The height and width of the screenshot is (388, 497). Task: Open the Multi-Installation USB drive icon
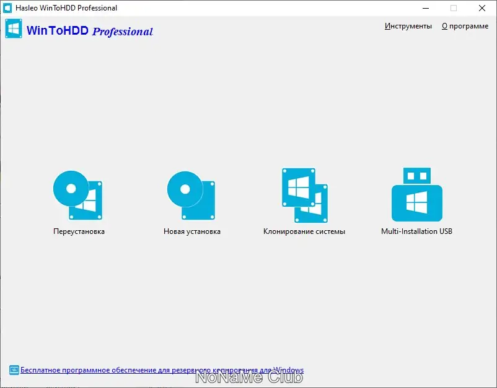pyautogui.click(x=417, y=194)
